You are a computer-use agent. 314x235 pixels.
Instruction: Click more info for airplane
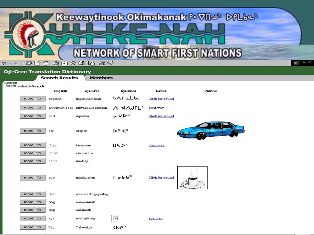32,99
